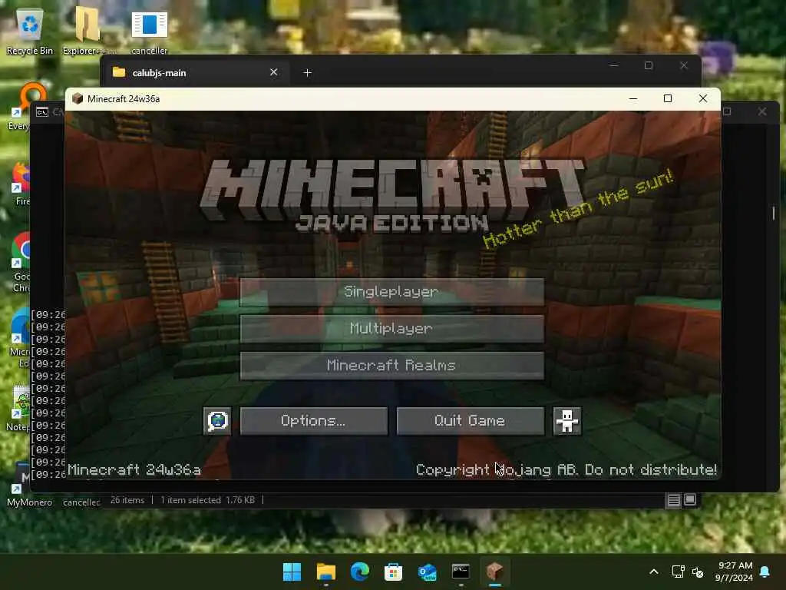Click '26 items' status bar text
The height and width of the screenshot is (590, 786).
[127, 499]
